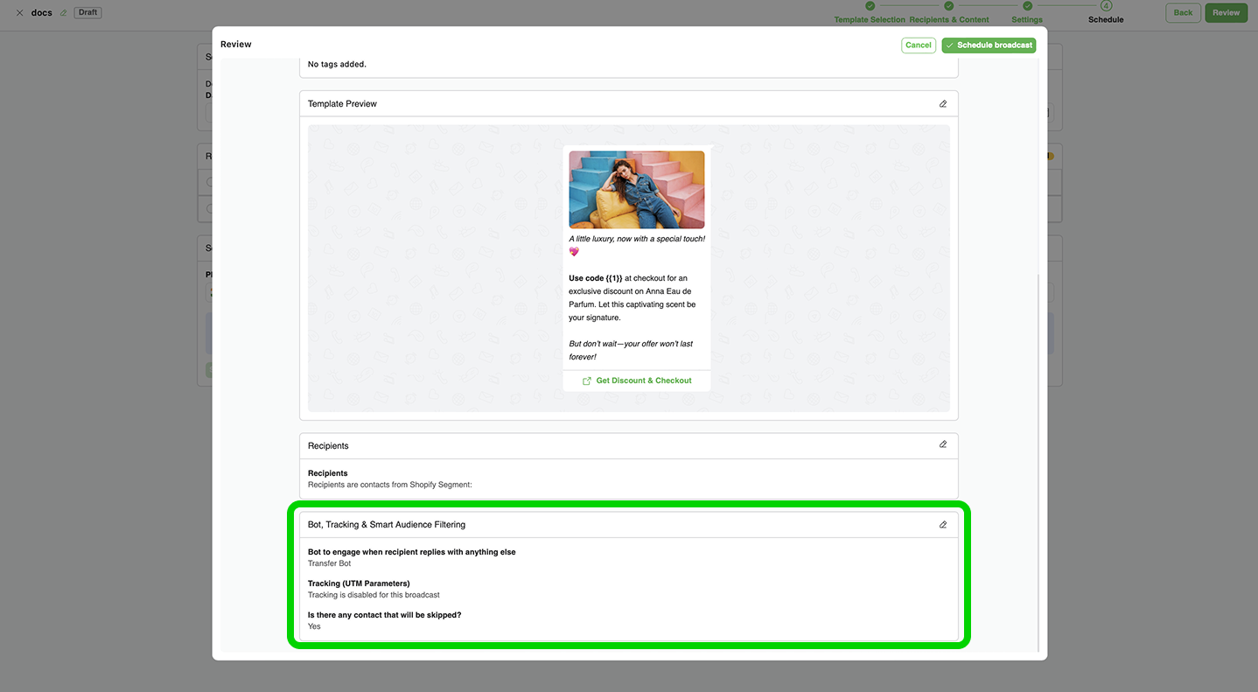Click the Template Selection step checkmark
This screenshot has height=692, width=1258.
(870, 6)
